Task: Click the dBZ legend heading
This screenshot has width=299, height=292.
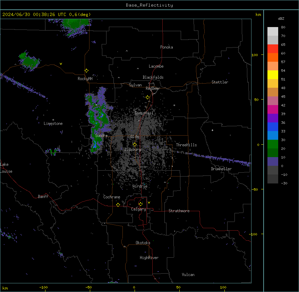Action: click(x=281, y=19)
